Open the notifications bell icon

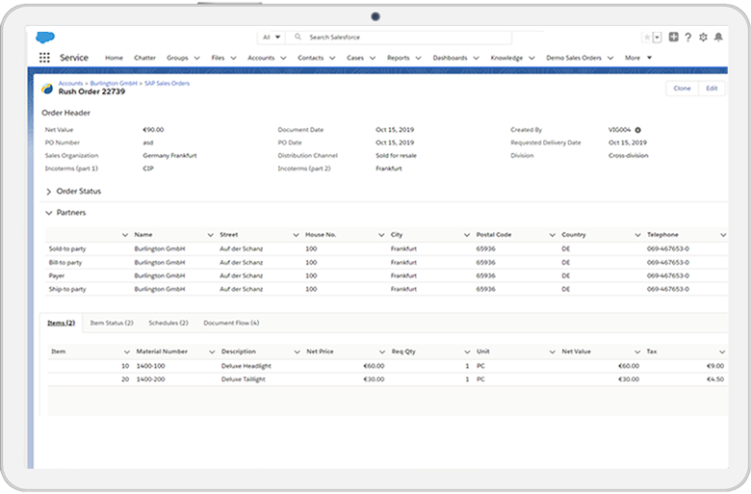pyautogui.click(x=718, y=38)
